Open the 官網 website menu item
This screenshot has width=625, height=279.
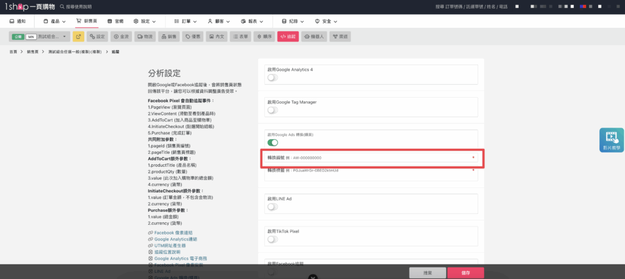click(x=115, y=21)
